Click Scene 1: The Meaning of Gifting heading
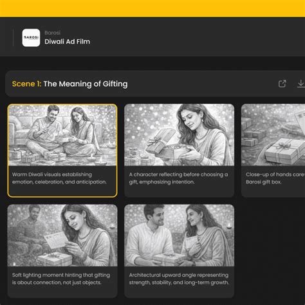Image resolution: width=305 pixels, height=305 pixels. (x=69, y=84)
